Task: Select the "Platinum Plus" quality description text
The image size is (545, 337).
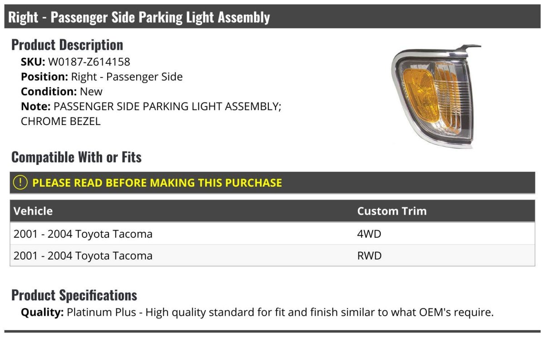Action: [280, 312]
